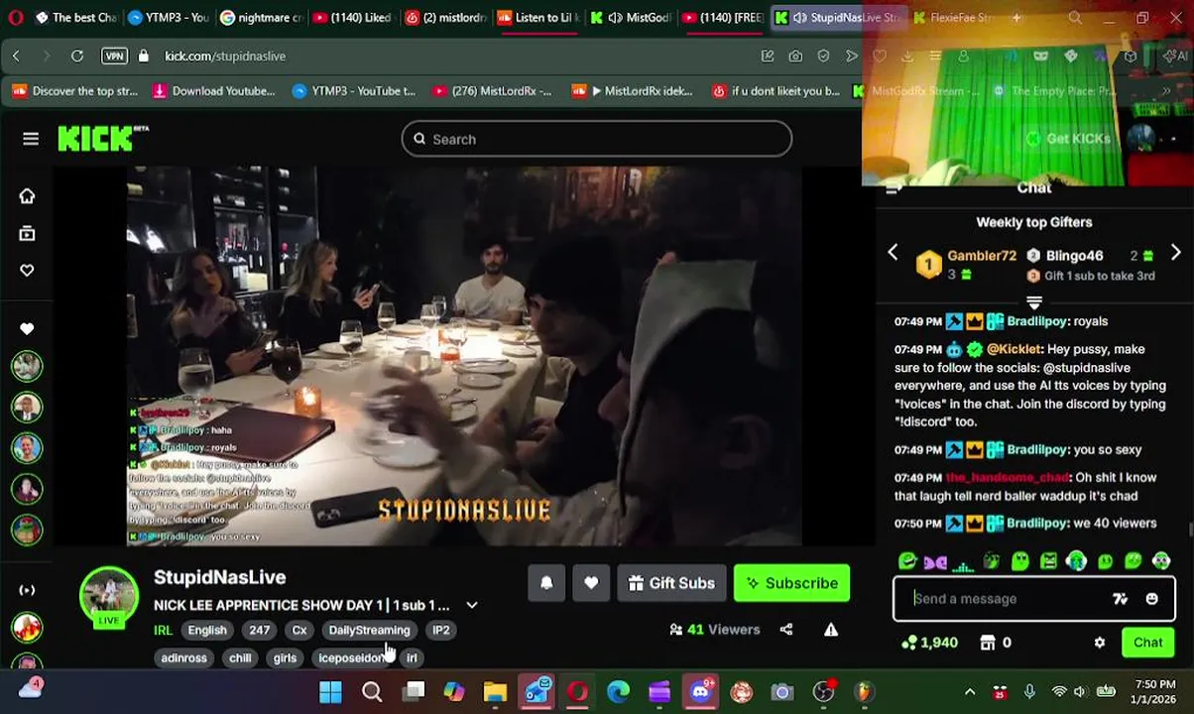Open the Kick hamburger menu
1194x714 pixels.
click(x=31, y=139)
